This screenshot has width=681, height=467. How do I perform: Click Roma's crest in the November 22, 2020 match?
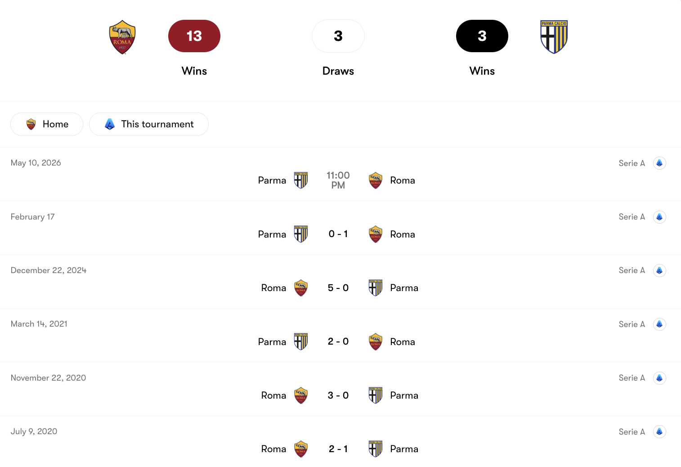pyautogui.click(x=300, y=395)
